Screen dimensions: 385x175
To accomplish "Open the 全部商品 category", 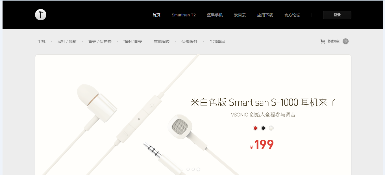I will click(x=217, y=42).
